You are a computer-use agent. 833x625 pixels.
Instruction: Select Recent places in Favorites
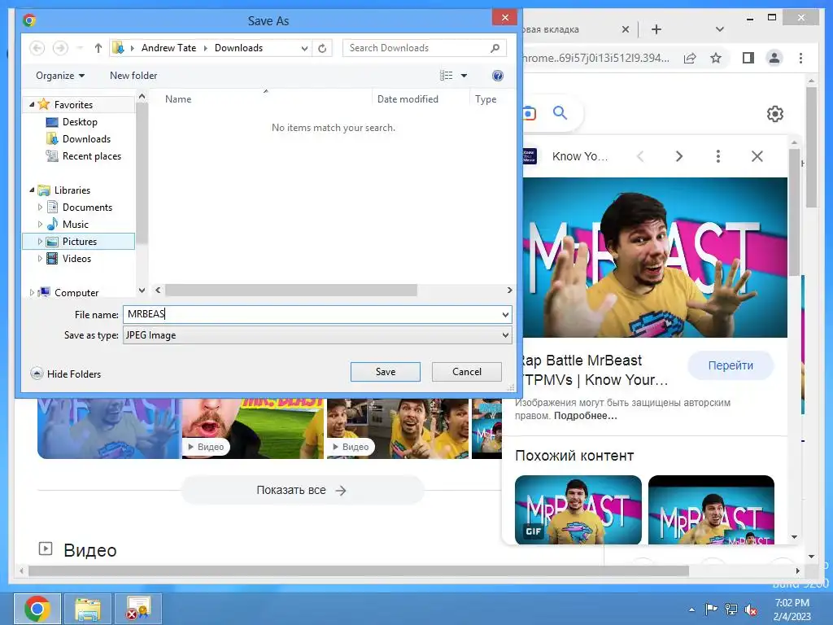(91, 155)
